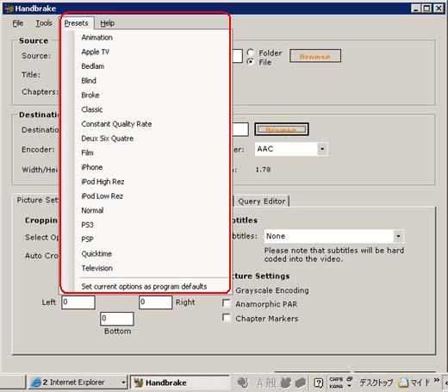This screenshot has width=448, height=392.
Task: Click the IME A input mode icon
Action: point(259,383)
